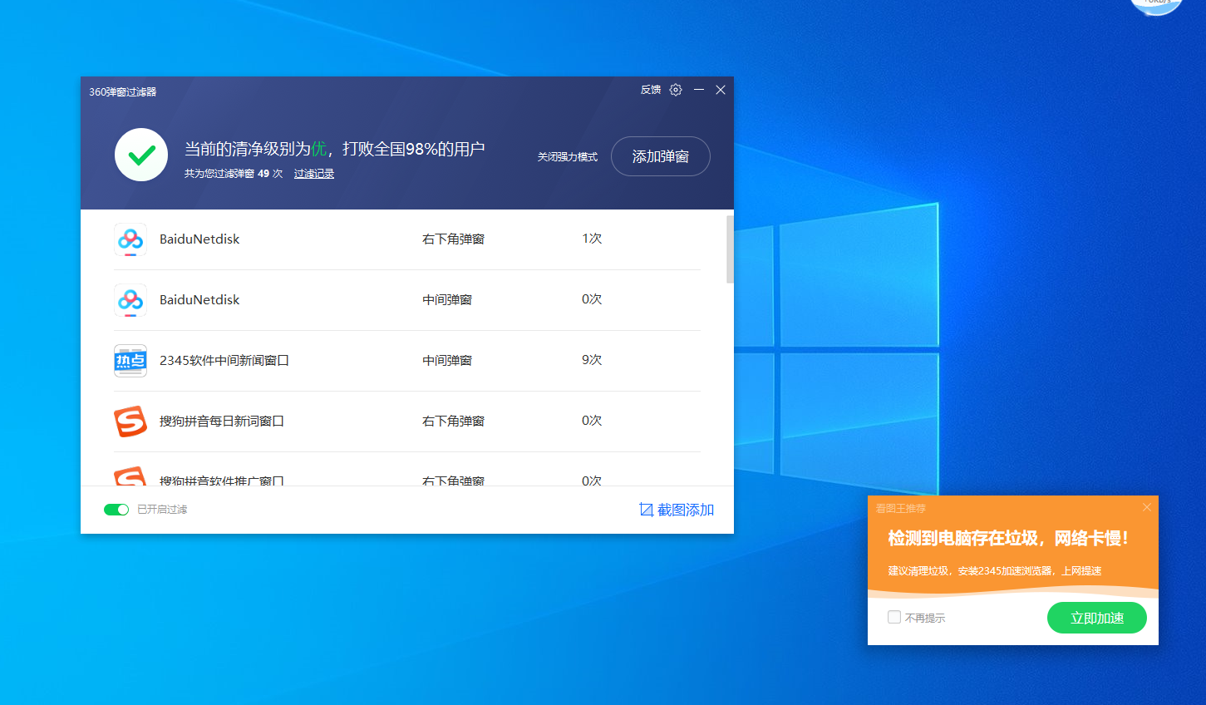Click 关闭强力模式 to disable strong mode
This screenshot has height=705, width=1206.
click(x=568, y=156)
